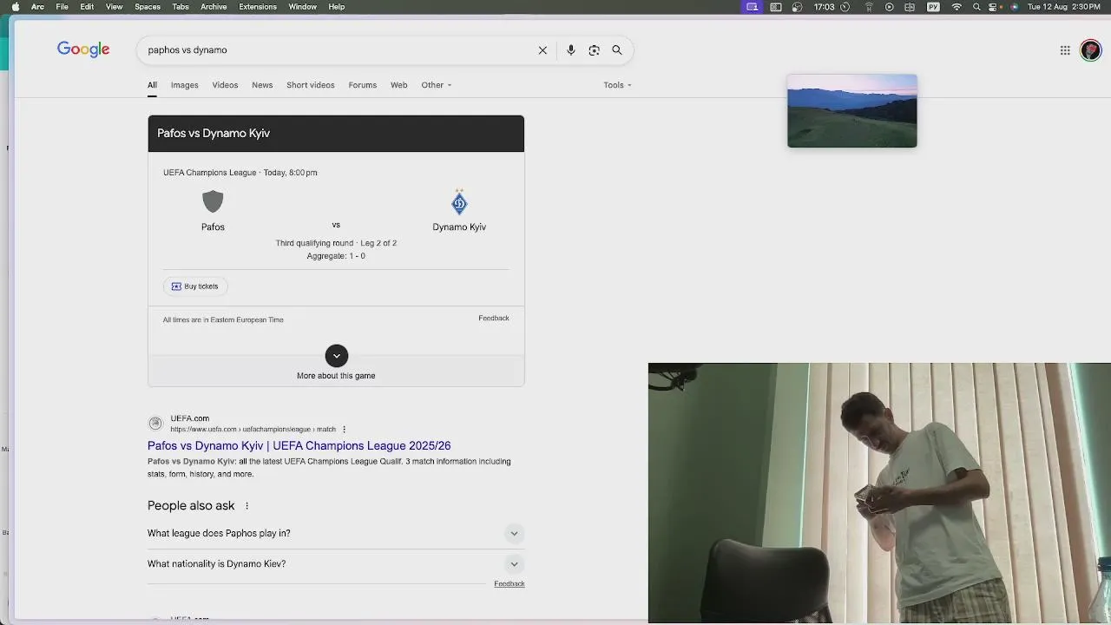Open the Google account profile avatar

pyautogui.click(x=1090, y=50)
